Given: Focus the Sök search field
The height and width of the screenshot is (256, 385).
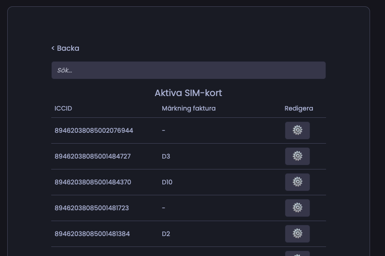Looking at the screenshot, I should [188, 70].
